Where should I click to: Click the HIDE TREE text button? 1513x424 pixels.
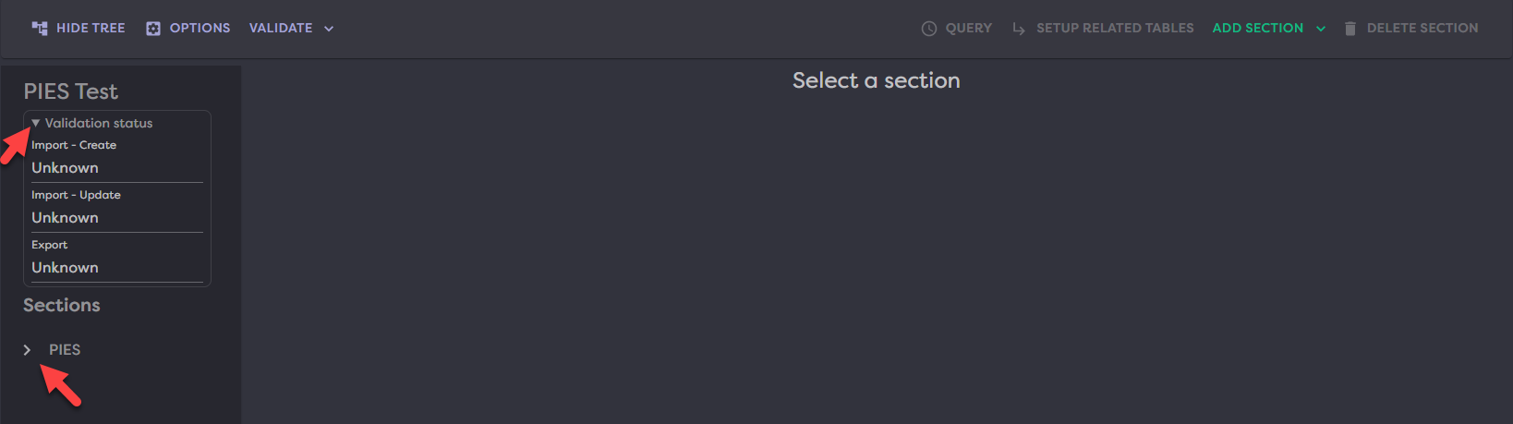[91, 29]
